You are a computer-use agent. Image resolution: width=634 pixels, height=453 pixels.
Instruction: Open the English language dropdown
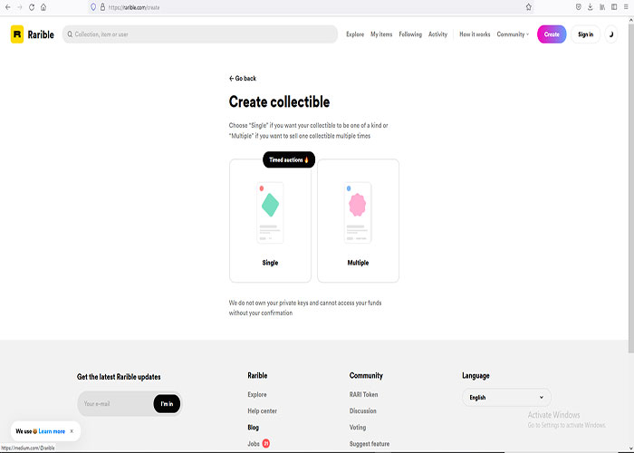tap(506, 397)
